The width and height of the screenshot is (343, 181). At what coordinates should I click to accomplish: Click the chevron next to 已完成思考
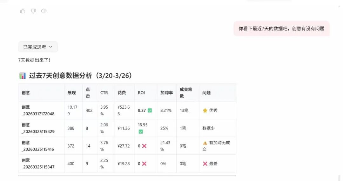click(50, 47)
